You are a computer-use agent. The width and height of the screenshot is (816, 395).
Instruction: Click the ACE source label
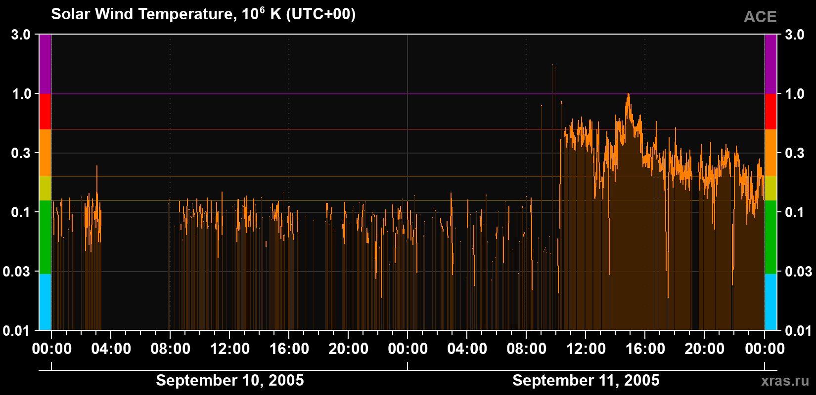(x=760, y=17)
